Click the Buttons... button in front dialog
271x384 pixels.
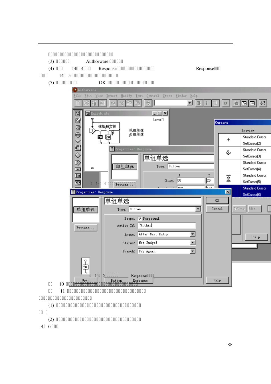pos(86,228)
